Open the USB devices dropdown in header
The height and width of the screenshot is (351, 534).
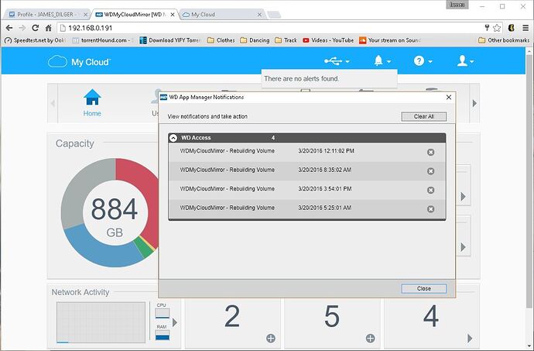337,61
